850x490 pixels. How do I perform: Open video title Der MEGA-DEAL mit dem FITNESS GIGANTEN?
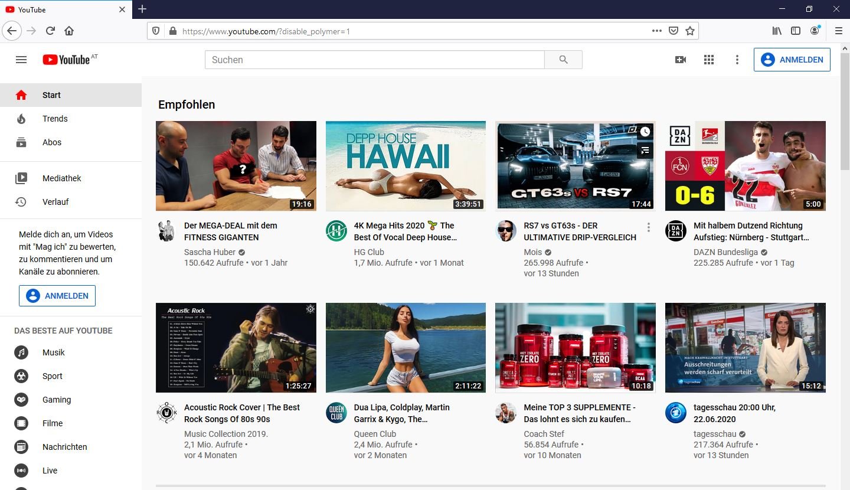pos(231,231)
